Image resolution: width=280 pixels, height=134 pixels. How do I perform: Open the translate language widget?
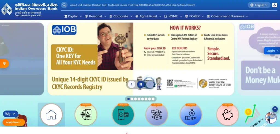tap(11, 114)
